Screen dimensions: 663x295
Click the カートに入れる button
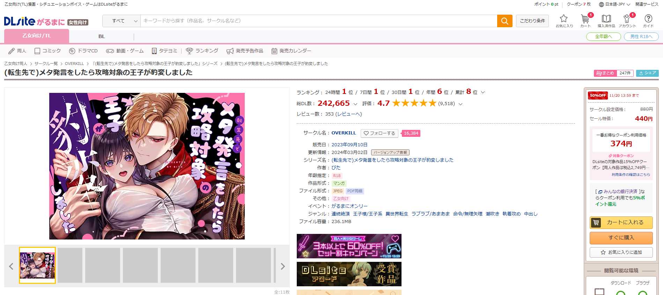coord(621,222)
